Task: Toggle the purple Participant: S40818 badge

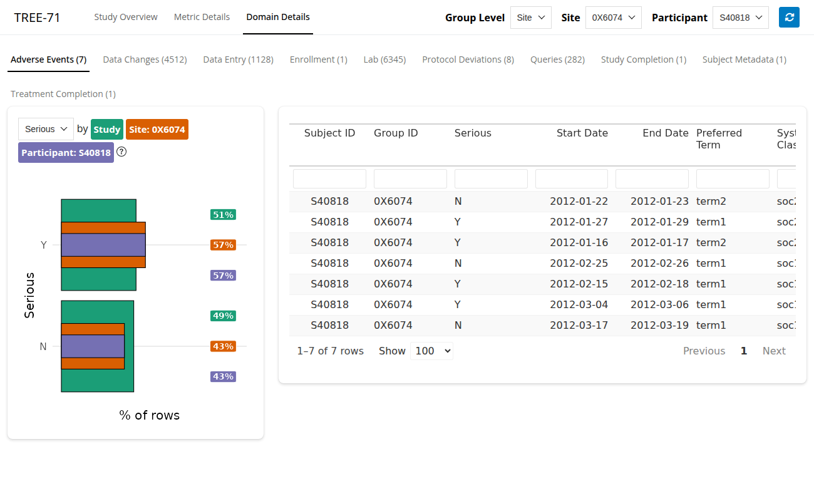Action: (x=66, y=152)
